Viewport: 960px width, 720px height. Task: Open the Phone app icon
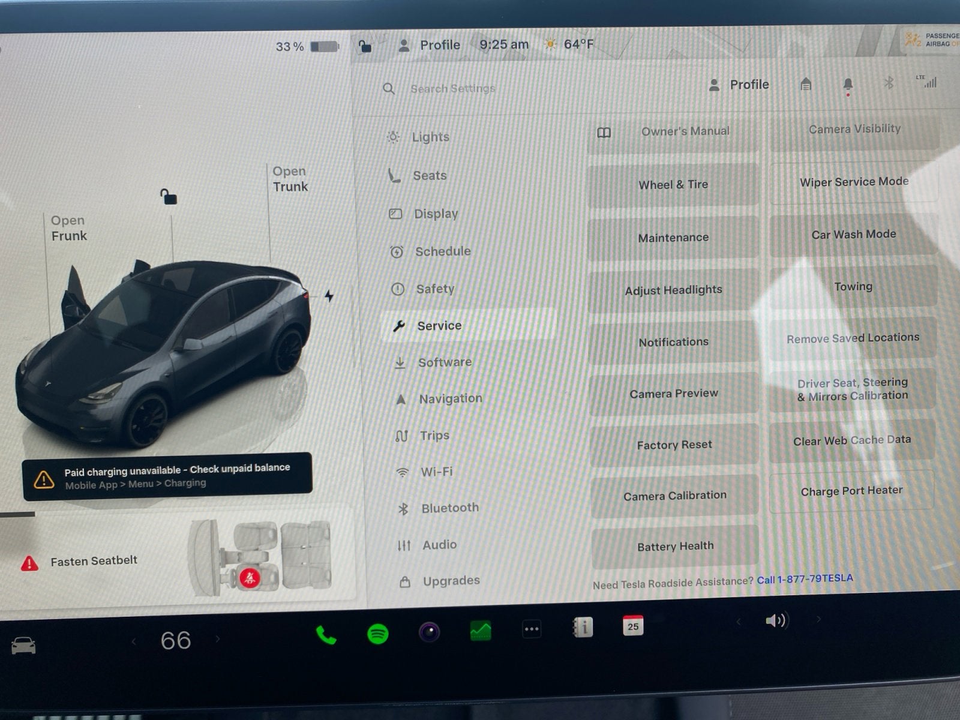[x=325, y=632]
